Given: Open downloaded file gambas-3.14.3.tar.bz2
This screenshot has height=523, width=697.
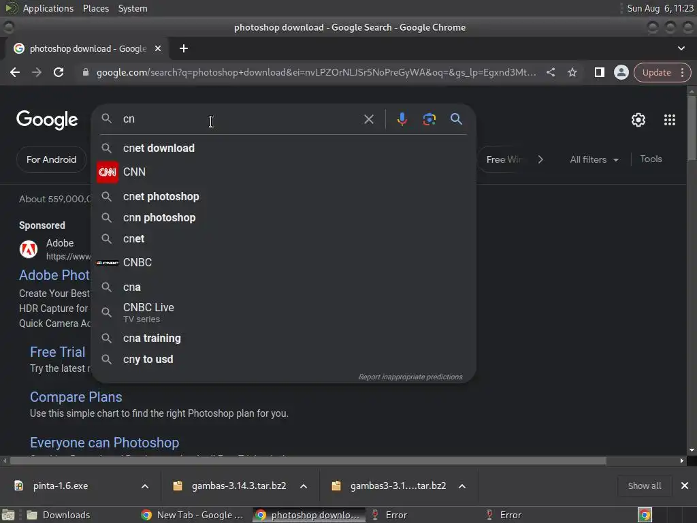Looking at the screenshot, I should click(239, 486).
